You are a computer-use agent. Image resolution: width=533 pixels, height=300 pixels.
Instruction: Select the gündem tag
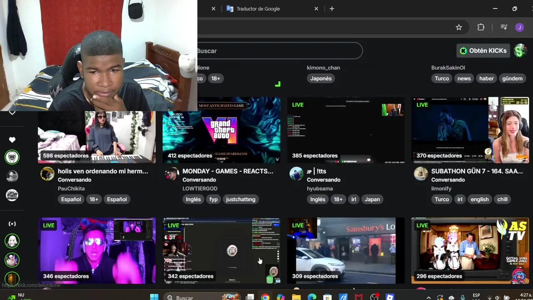coord(512,78)
